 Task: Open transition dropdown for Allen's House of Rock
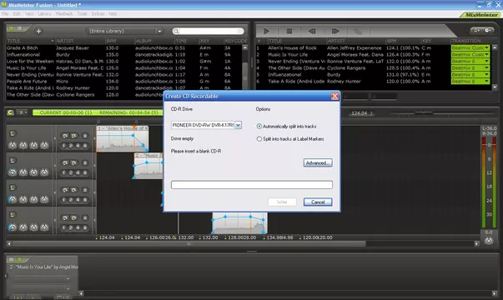tap(486, 47)
